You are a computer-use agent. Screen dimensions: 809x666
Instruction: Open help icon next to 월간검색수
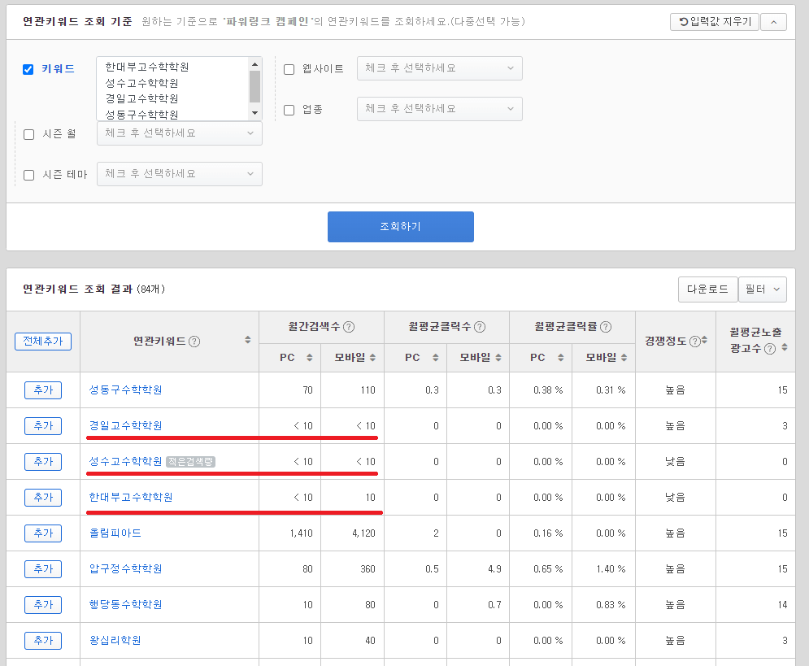tap(349, 327)
